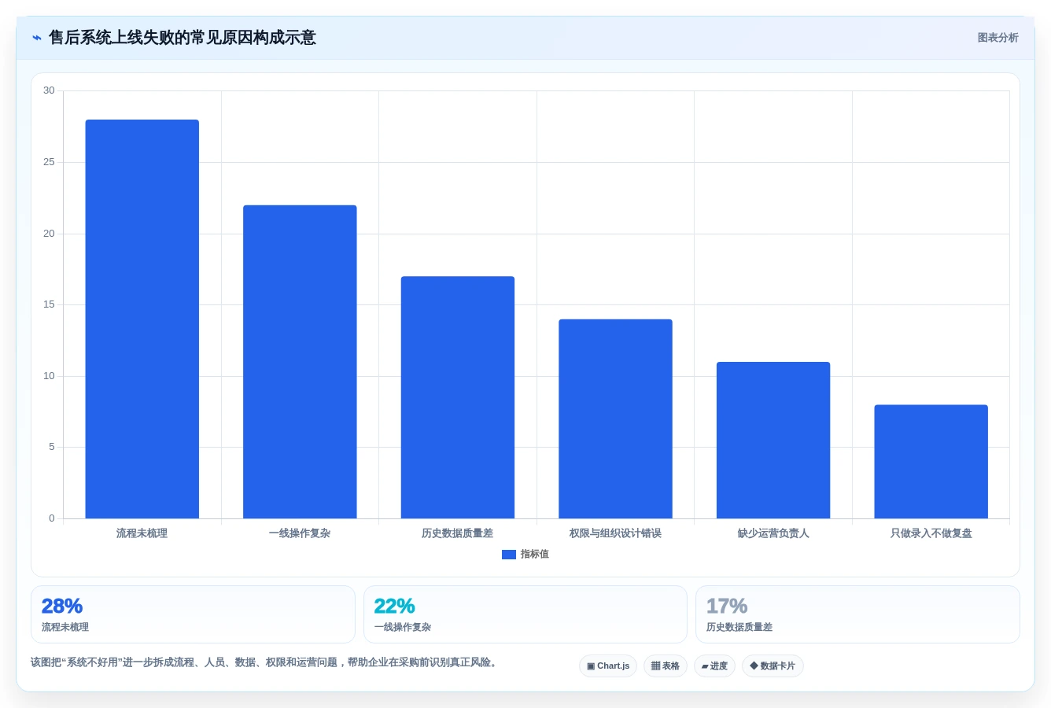Open the 28% 流程未梳理 data card
This screenshot has height=708, width=1051.
point(193,614)
